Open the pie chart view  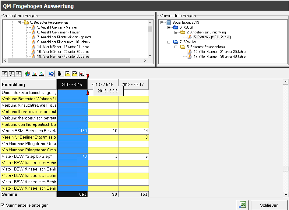click(x=28, y=74)
